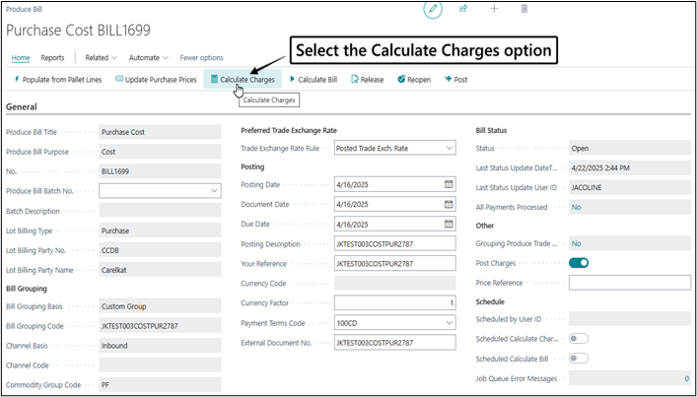697x397 pixels.
Task: Click Bill Grouping Code value field
Action: coord(160,326)
